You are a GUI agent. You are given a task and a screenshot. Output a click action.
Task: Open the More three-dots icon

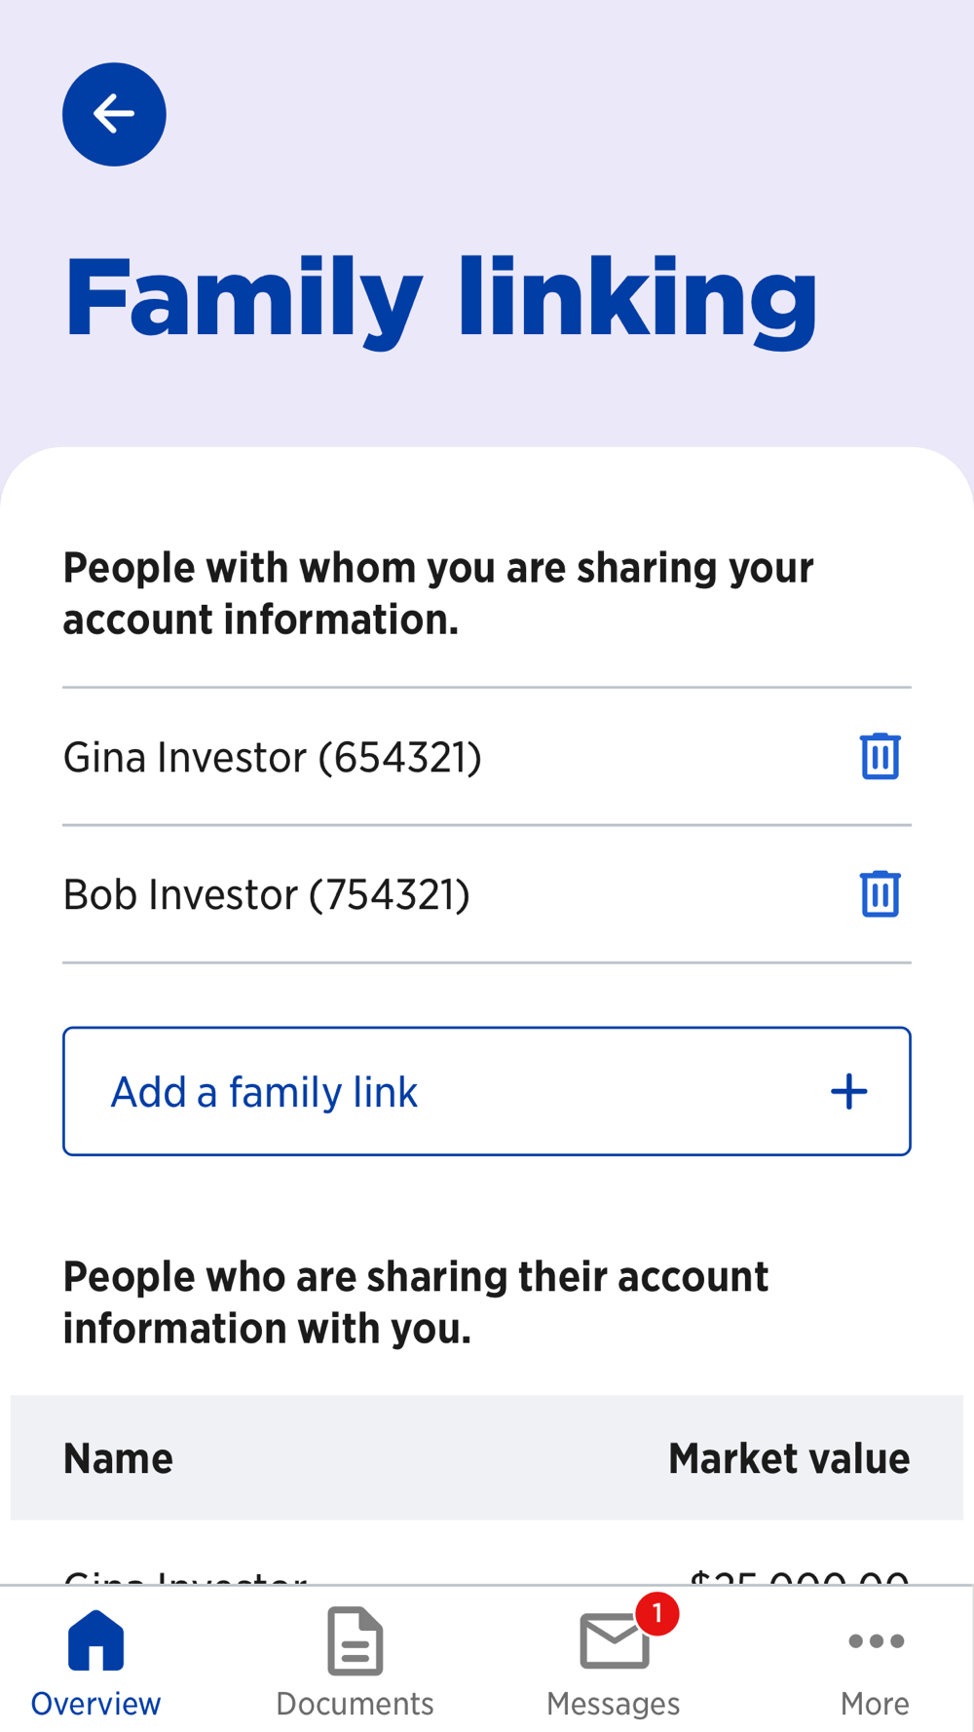[x=876, y=1641]
